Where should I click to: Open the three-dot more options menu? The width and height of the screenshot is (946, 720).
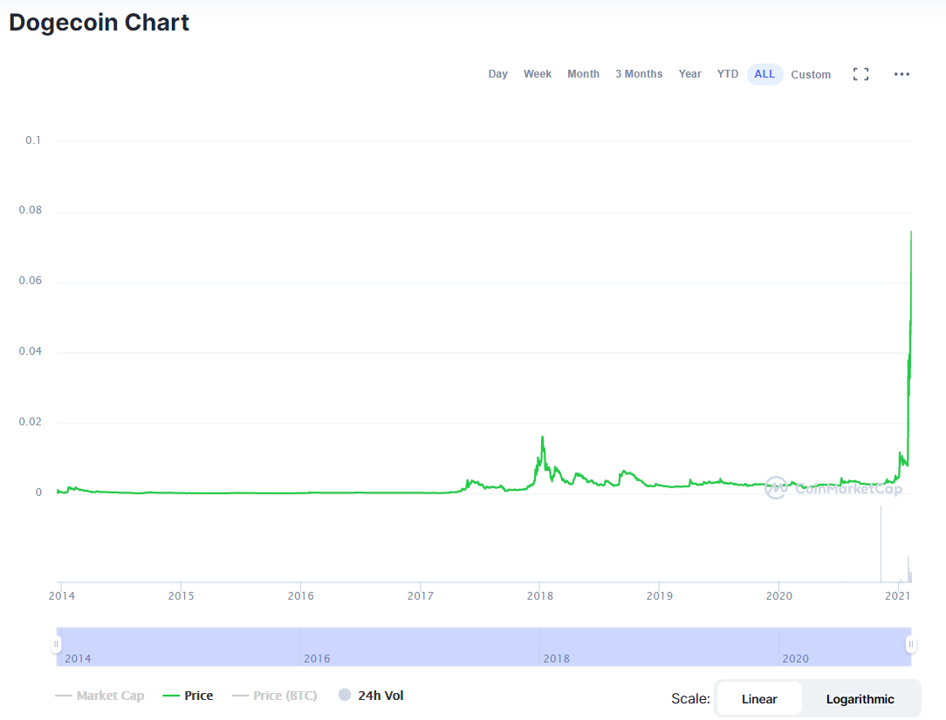901,74
